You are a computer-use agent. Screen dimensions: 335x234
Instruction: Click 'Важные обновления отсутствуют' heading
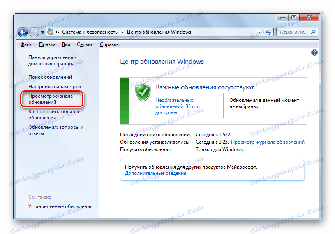[205, 87]
